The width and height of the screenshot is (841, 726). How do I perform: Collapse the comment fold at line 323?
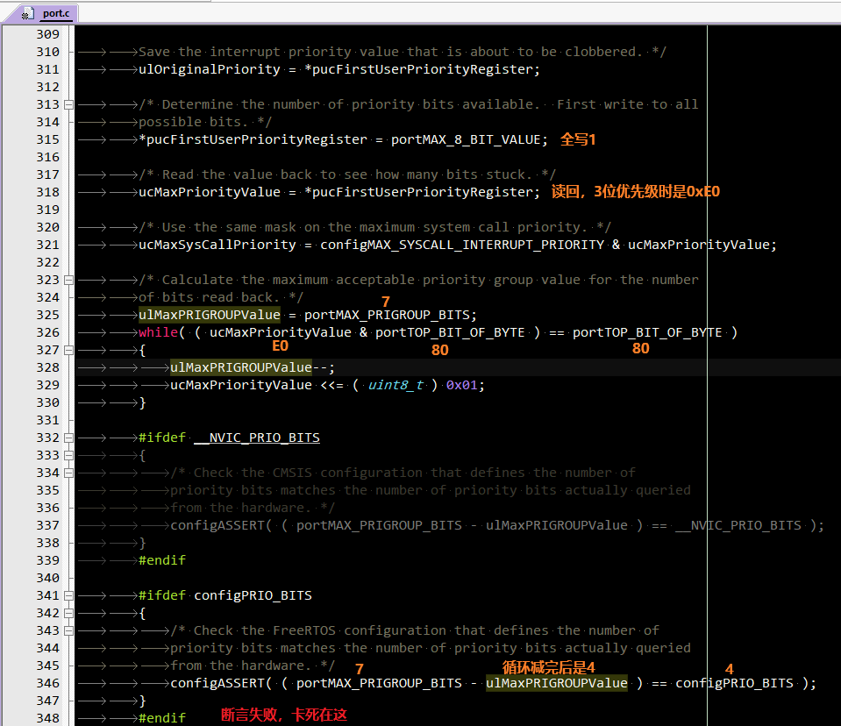click(x=68, y=280)
